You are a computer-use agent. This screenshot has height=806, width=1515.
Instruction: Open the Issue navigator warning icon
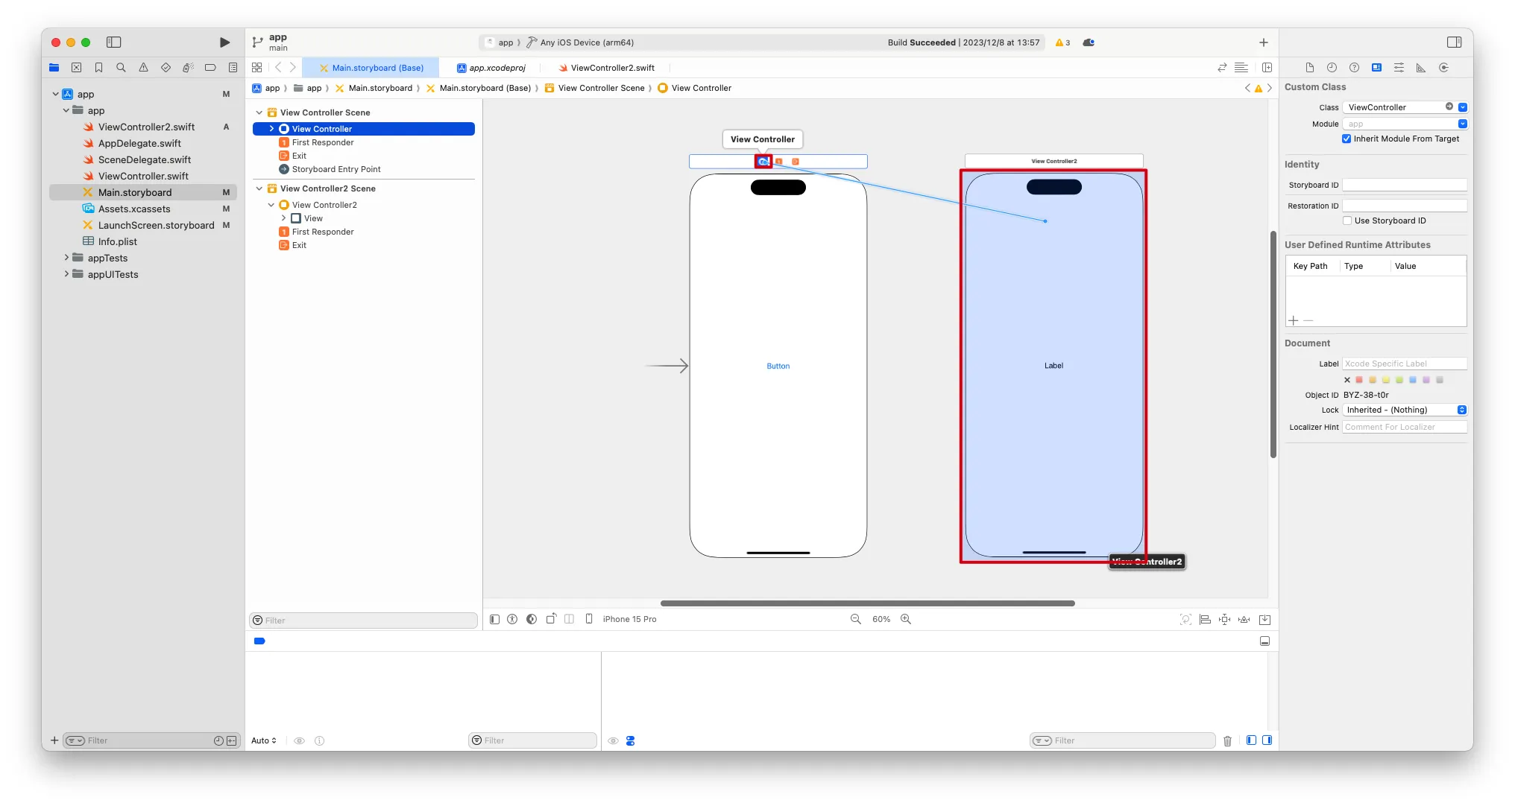click(143, 68)
